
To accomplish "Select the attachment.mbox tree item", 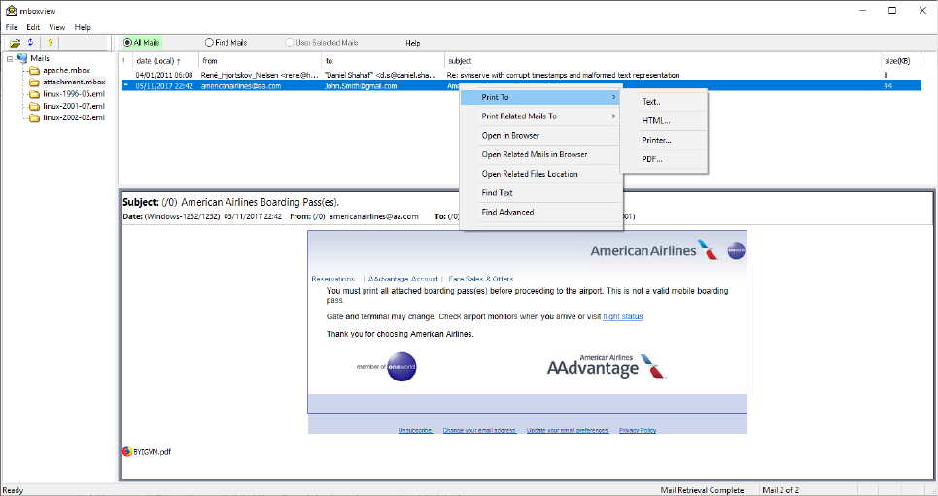I will 74,83.
